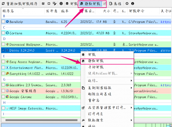The width and height of the screenshot is (172, 127).
Task: Click the search icon beside 联机搜索
Action: click(83, 120)
